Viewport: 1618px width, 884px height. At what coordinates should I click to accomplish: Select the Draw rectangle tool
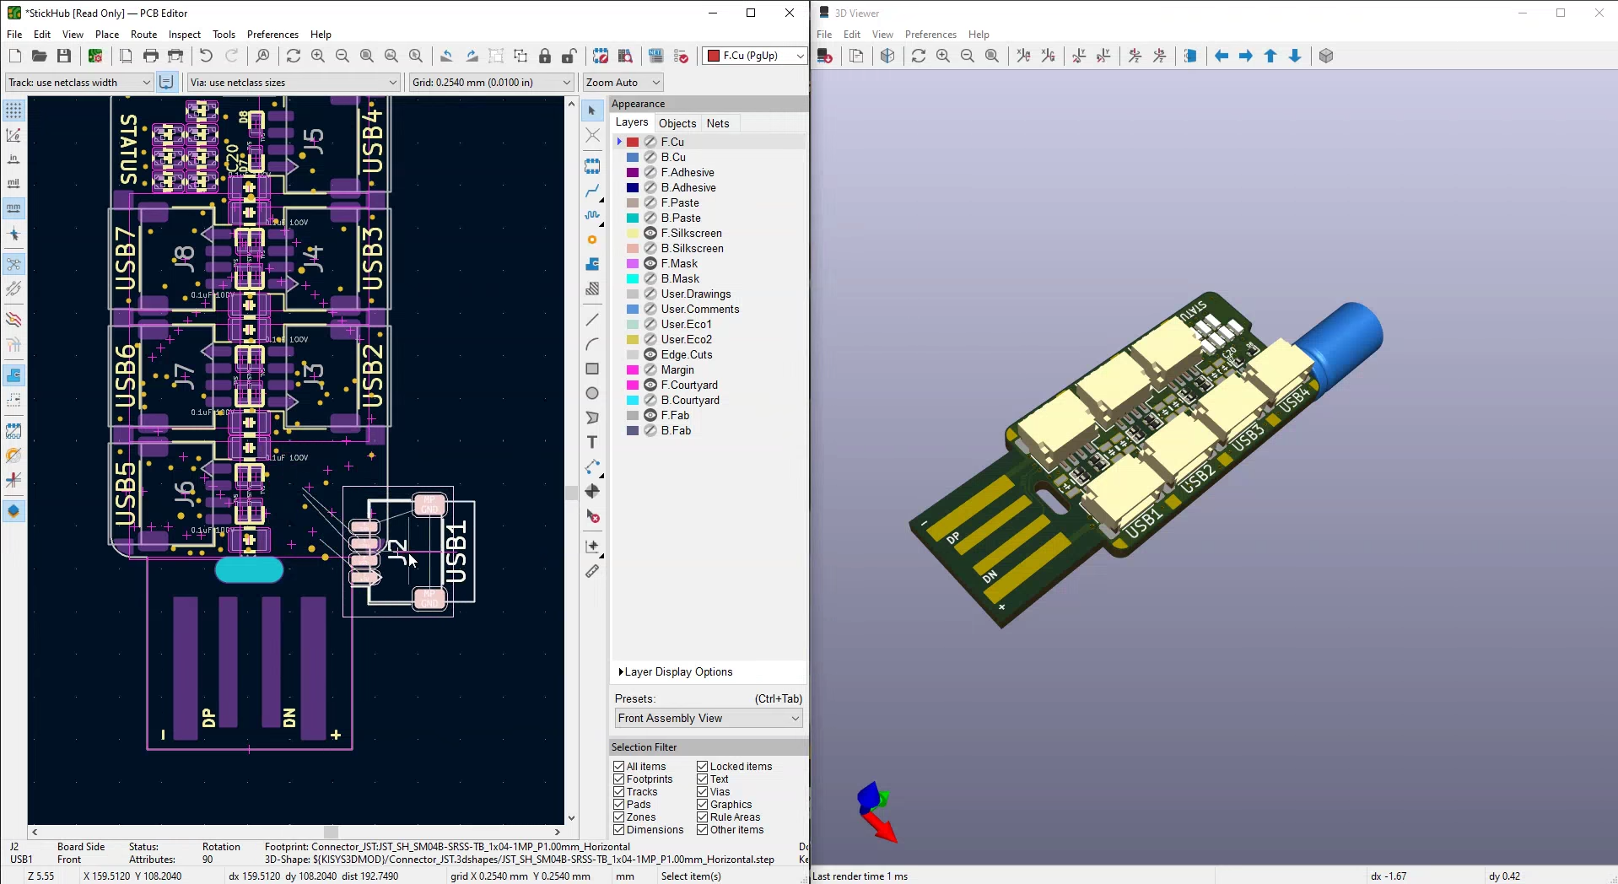click(x=592, y=369)
